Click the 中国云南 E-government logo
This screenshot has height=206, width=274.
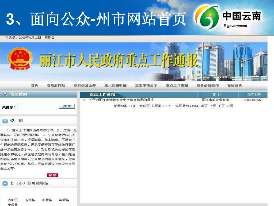click(228, 17)
